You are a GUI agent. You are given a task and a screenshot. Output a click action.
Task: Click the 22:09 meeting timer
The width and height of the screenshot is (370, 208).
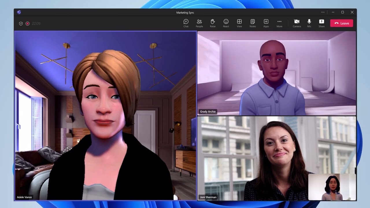[x=36, y=23]
